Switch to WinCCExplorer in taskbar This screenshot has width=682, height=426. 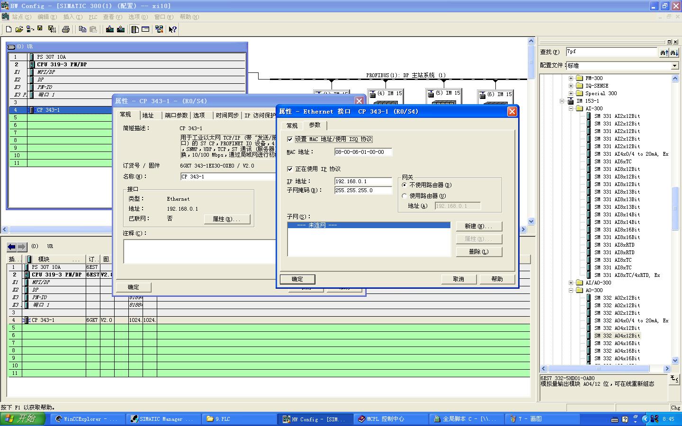click(88, 419)
